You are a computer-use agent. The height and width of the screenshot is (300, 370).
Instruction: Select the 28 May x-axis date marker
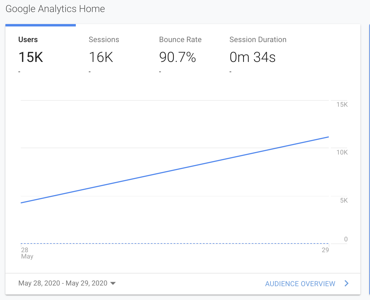coord(26,253)
